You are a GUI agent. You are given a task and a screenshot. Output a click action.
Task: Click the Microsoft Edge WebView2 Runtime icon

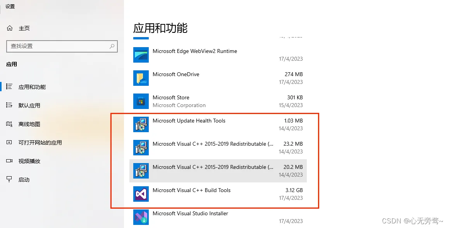point(141,55)
